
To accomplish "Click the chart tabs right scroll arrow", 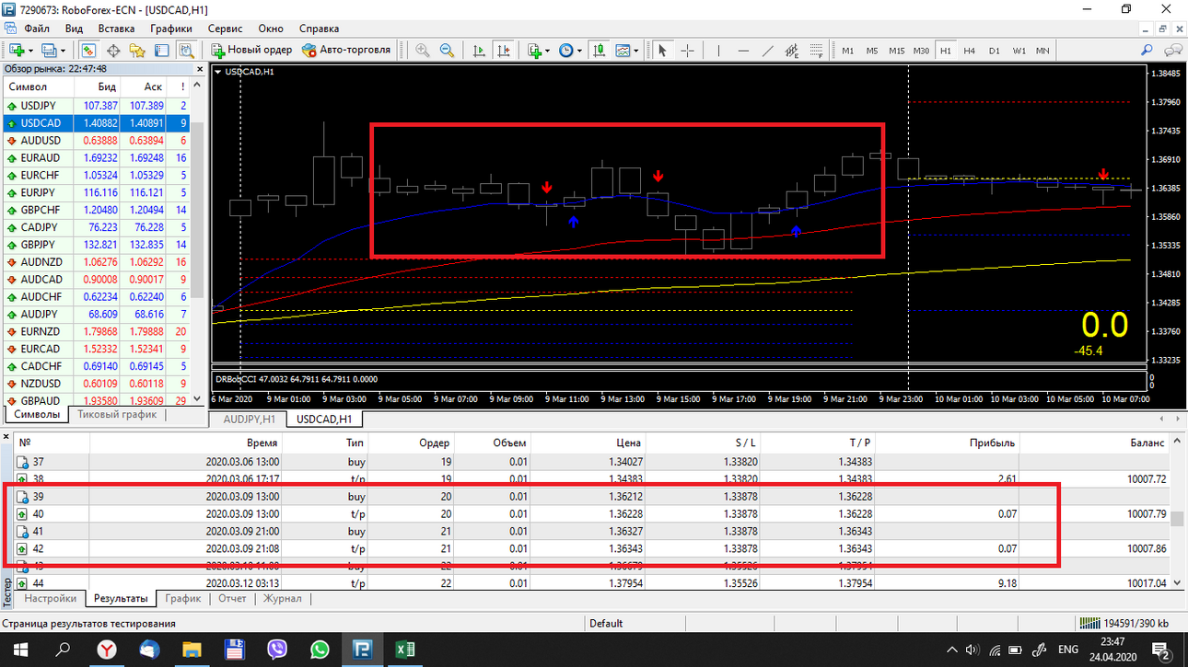I will (x=1177, y=420).
